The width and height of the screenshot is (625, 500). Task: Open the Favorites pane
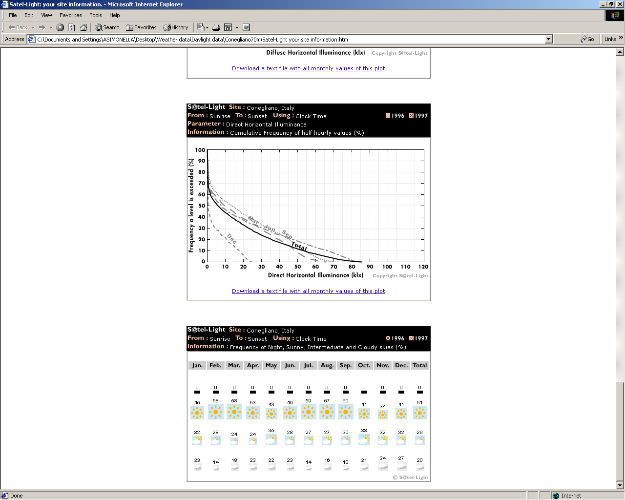pos(141,27)
